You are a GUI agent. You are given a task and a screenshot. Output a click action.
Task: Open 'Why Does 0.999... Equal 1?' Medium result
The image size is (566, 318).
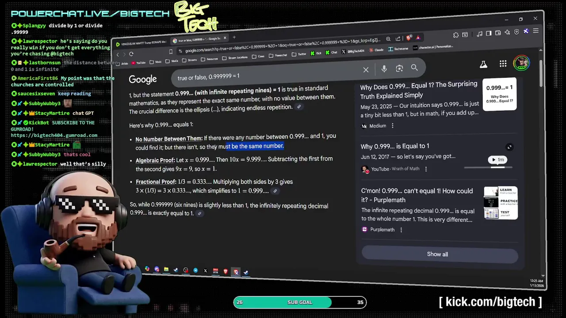coord(419,90)
